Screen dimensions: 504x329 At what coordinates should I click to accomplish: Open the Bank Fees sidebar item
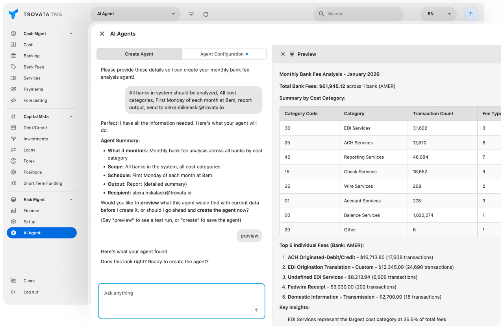pos(33,67)
